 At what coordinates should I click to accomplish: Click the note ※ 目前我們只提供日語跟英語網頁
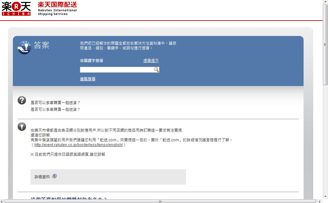pos(68,154)
